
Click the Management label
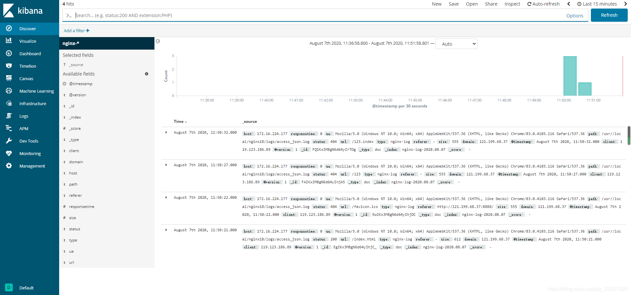(x=32, y=166)
